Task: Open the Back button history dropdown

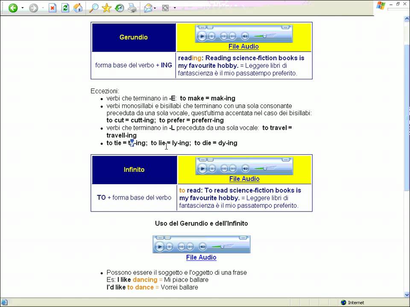Action: click(x=23, y=8)
